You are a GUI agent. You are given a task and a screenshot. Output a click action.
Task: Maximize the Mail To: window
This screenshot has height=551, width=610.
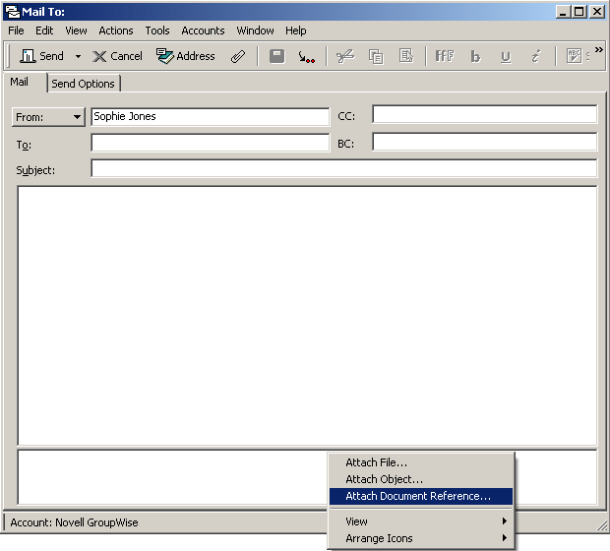tap(579, 12)
